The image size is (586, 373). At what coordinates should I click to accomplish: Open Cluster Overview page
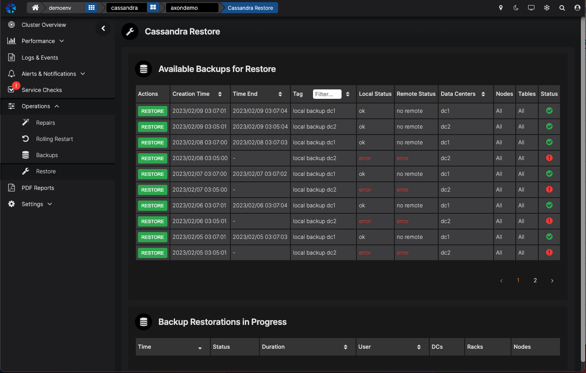(44, 25)
